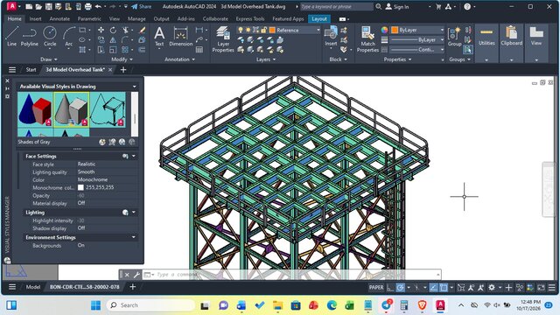Open the Insert ribbon tab
This screenshot has height=315, width=560.
coord(35,18)
